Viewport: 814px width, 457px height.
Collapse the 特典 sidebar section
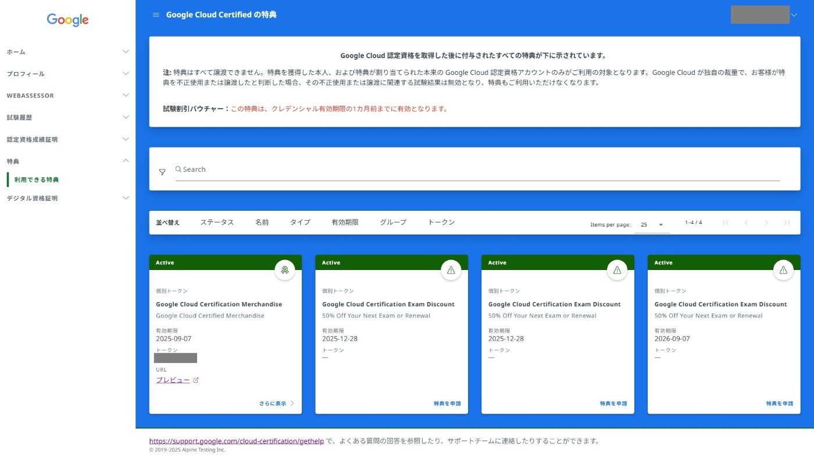click(x=68, y=161)
